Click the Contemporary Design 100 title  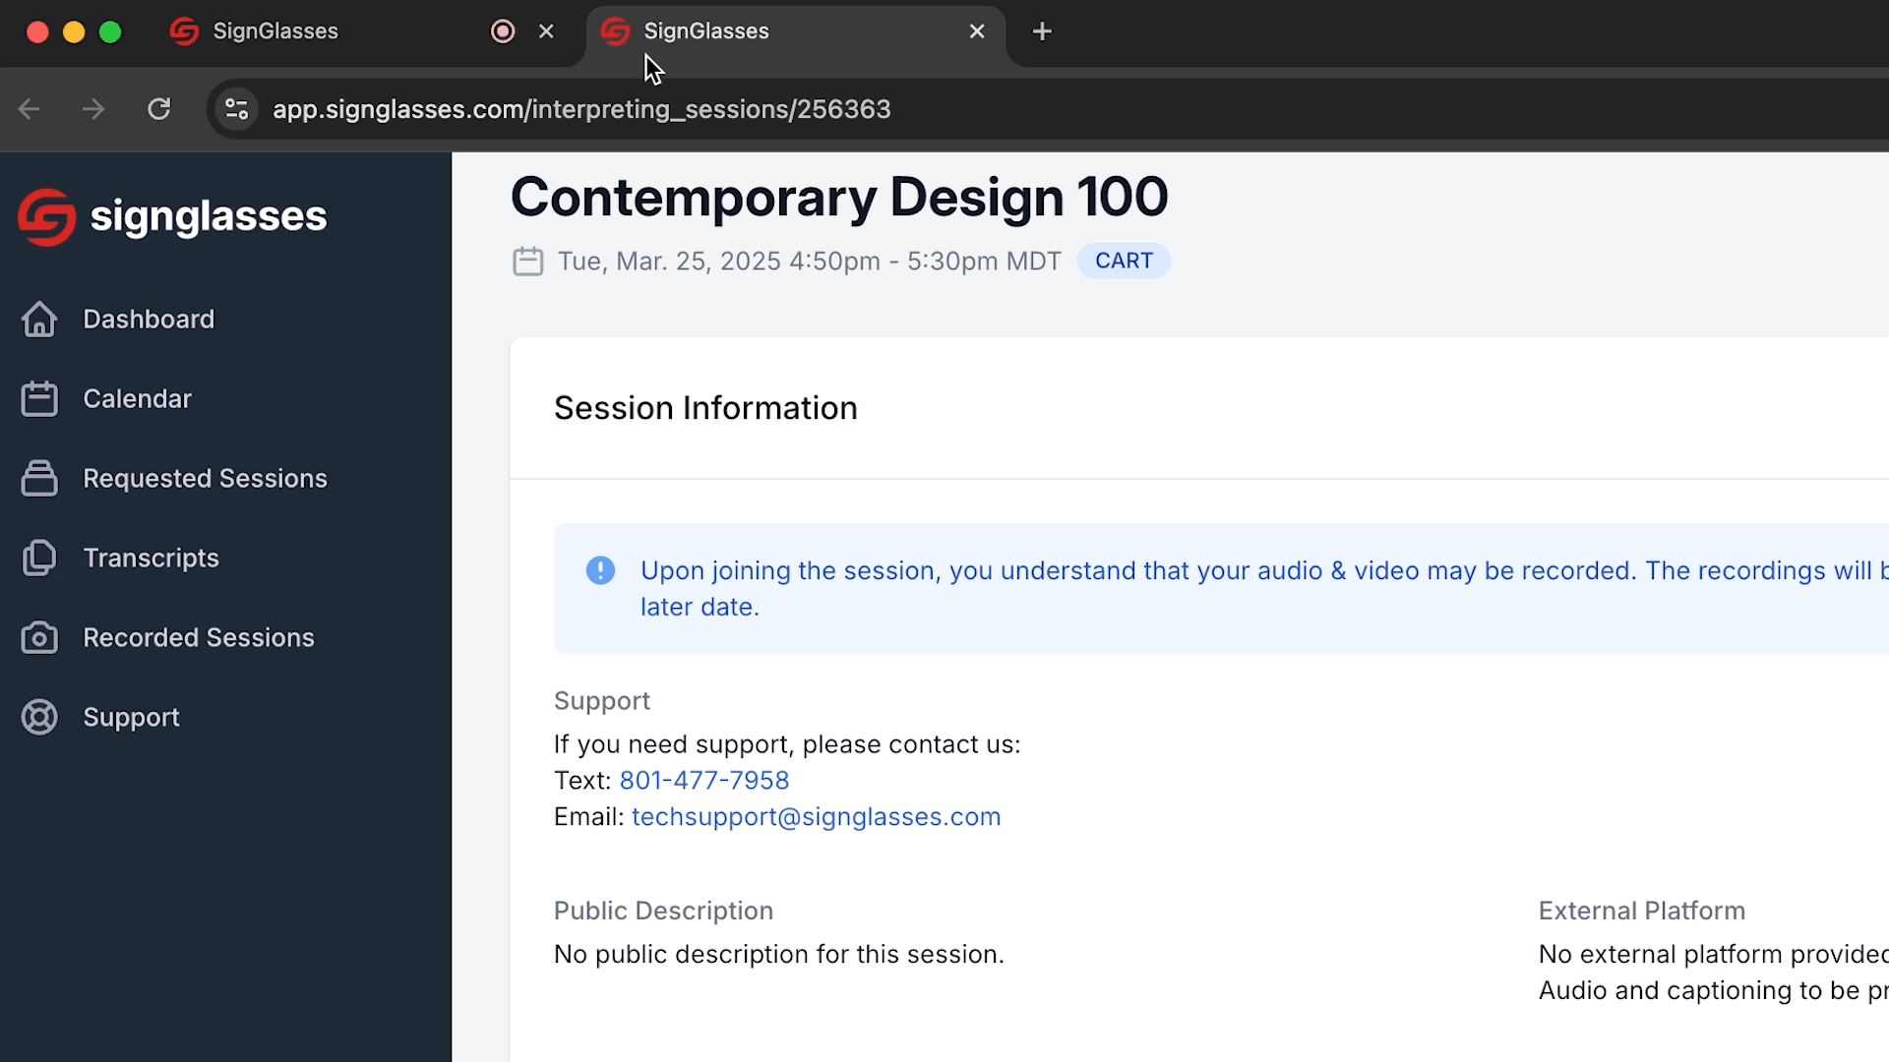tap(839, 197)
